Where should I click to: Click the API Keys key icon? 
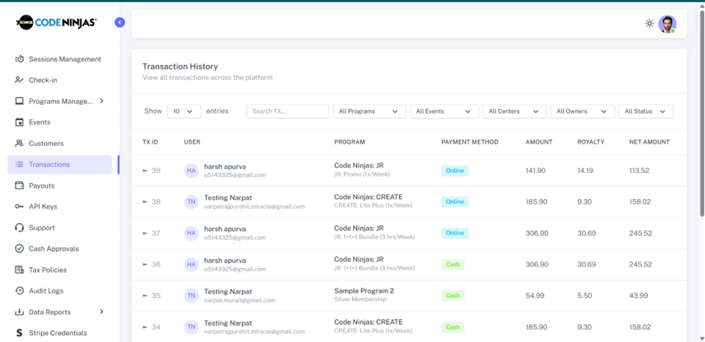click(x=19, y=207)
